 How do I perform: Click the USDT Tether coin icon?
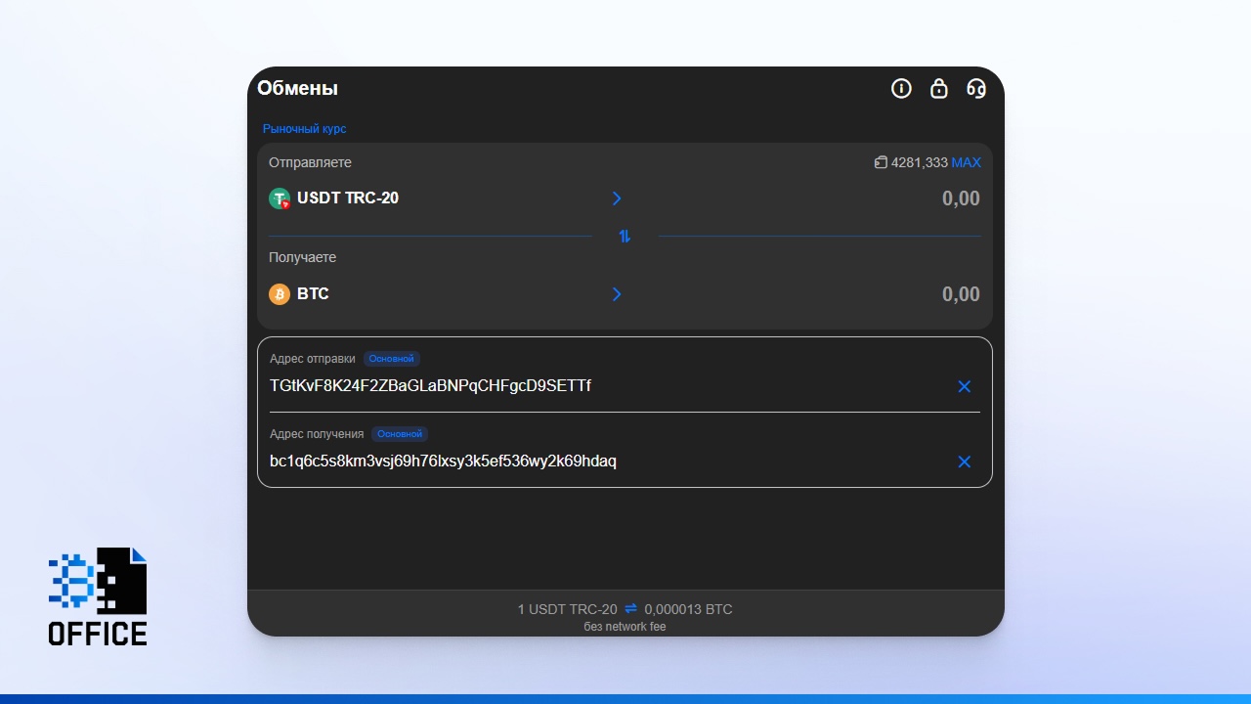coord(280,198)
